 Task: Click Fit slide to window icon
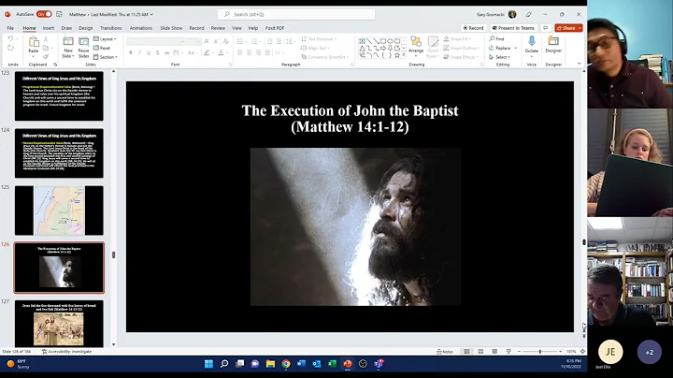click(582, 352)
